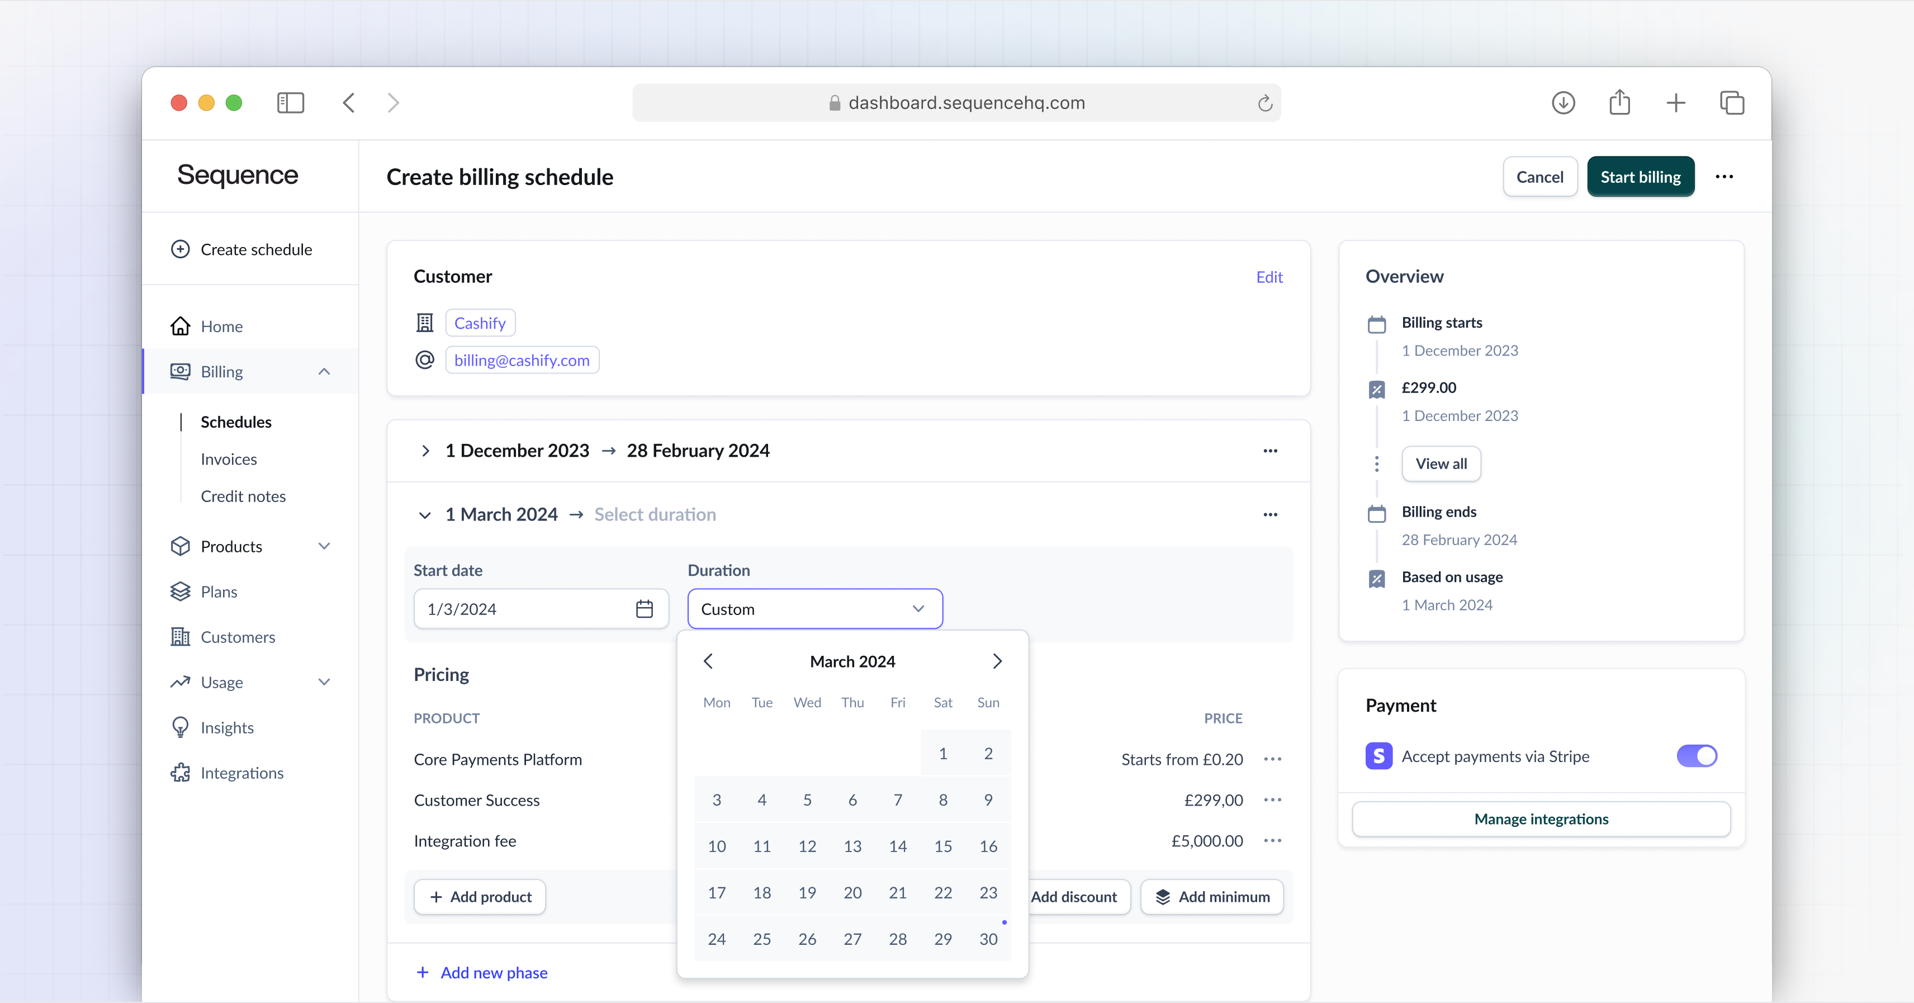Open the Start date calendar icon

tap(644, 609)
